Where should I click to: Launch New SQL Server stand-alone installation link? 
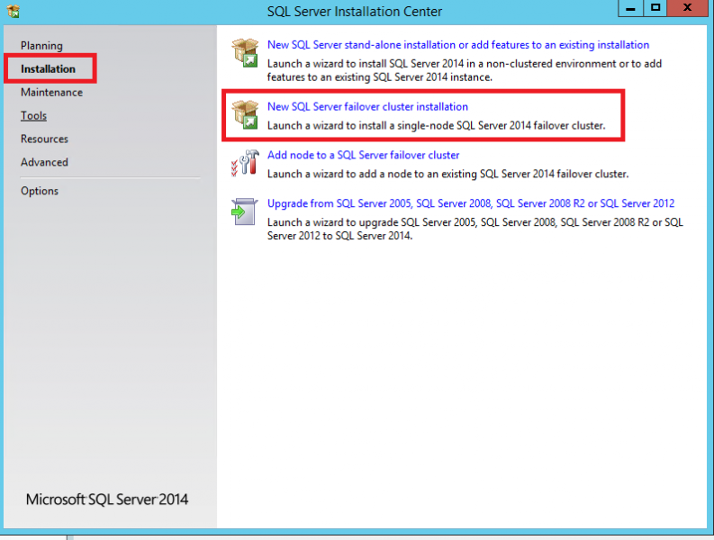coord(457,45)
